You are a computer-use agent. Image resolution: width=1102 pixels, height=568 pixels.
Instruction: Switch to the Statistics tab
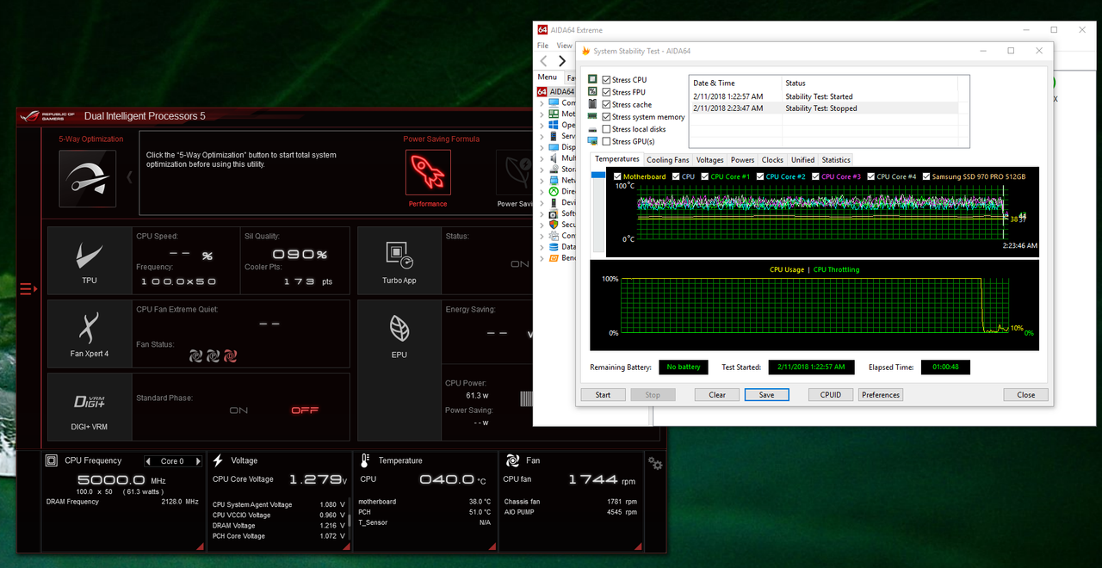click(836, 160)
